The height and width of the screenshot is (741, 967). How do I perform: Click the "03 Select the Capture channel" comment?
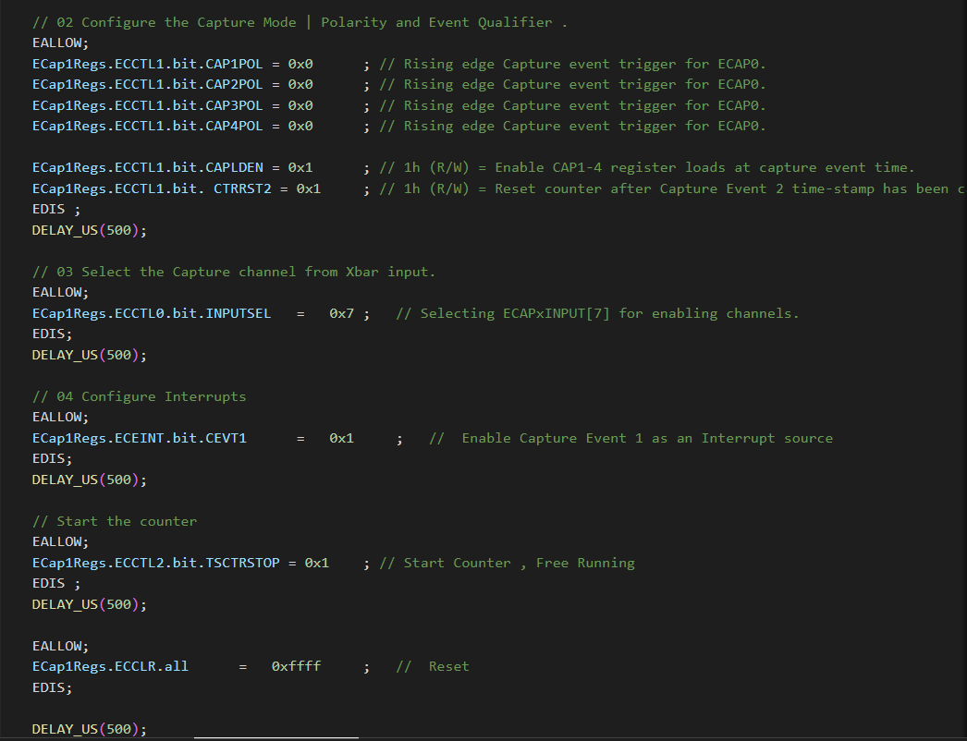coord(233,272)
